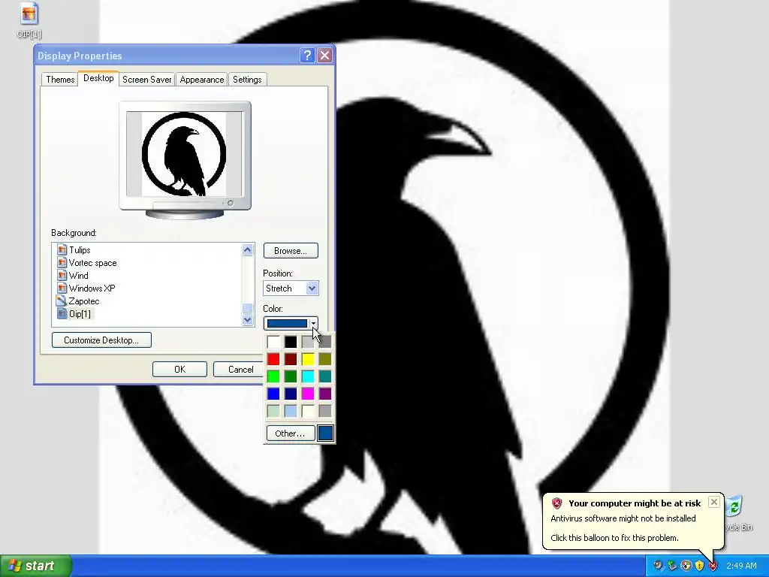Click background list scrollbar up arrow
Screen dimensions: 769x577
click(x=248, y=249)
